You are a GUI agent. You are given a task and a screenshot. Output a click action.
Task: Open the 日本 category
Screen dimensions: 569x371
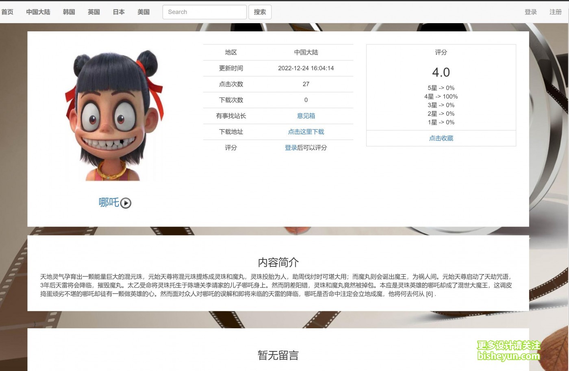click(x=119, y=12)
